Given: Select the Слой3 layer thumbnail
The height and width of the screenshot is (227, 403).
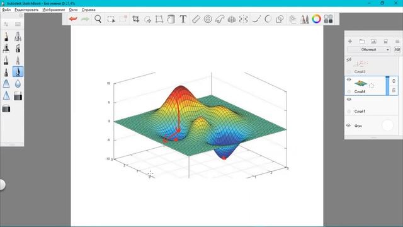Looking at the screenshot, I should (x=361, y=63).
